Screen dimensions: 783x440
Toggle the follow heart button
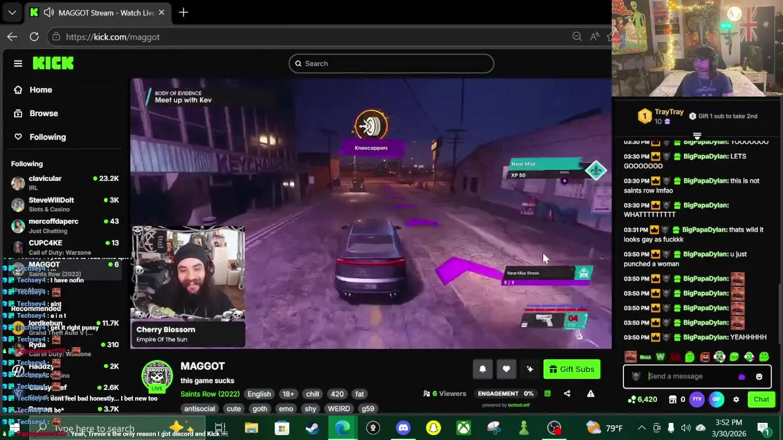pyautogui.click(x=506, y=369)
